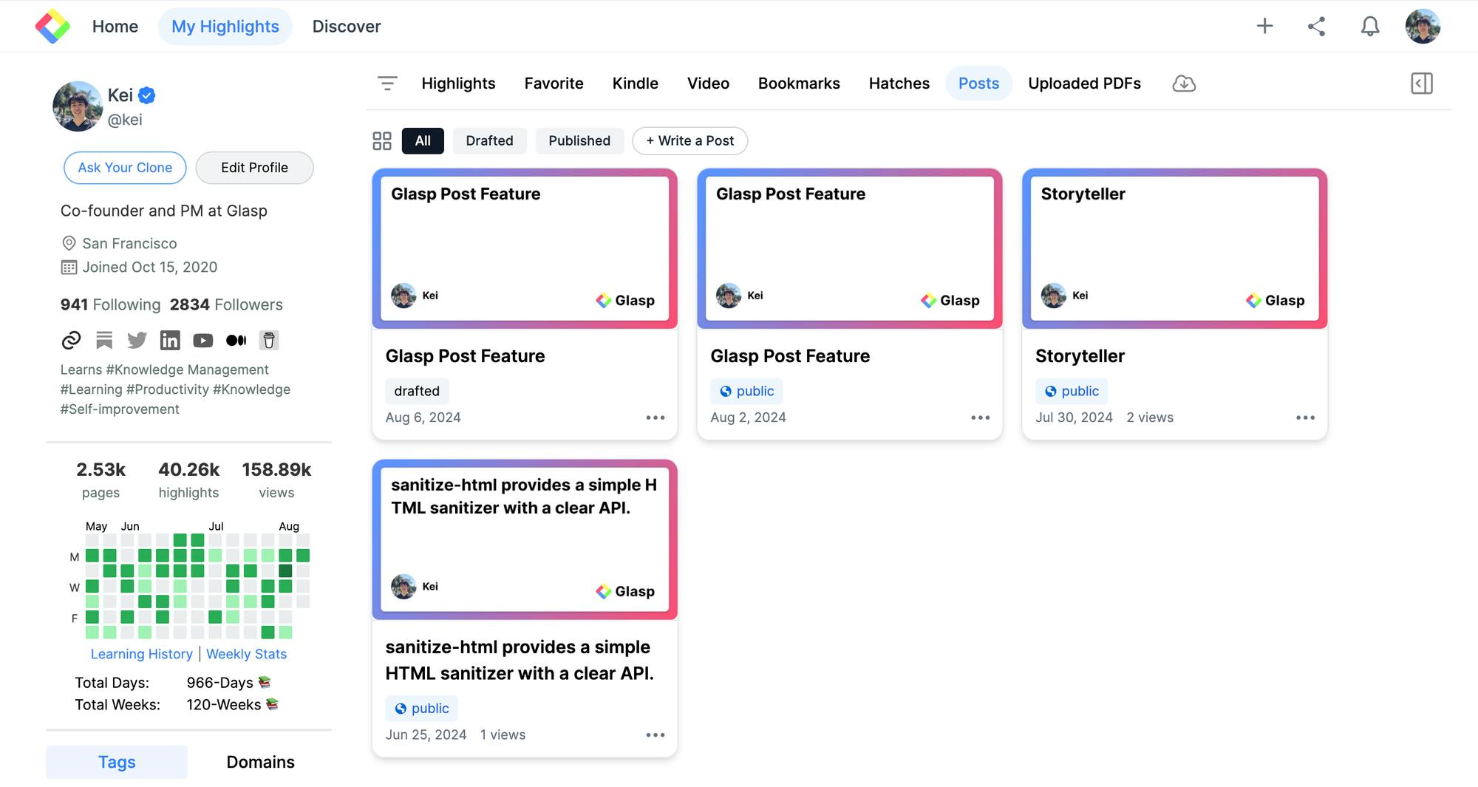Open Kei's Substack profile icon

tap(104, 340)
